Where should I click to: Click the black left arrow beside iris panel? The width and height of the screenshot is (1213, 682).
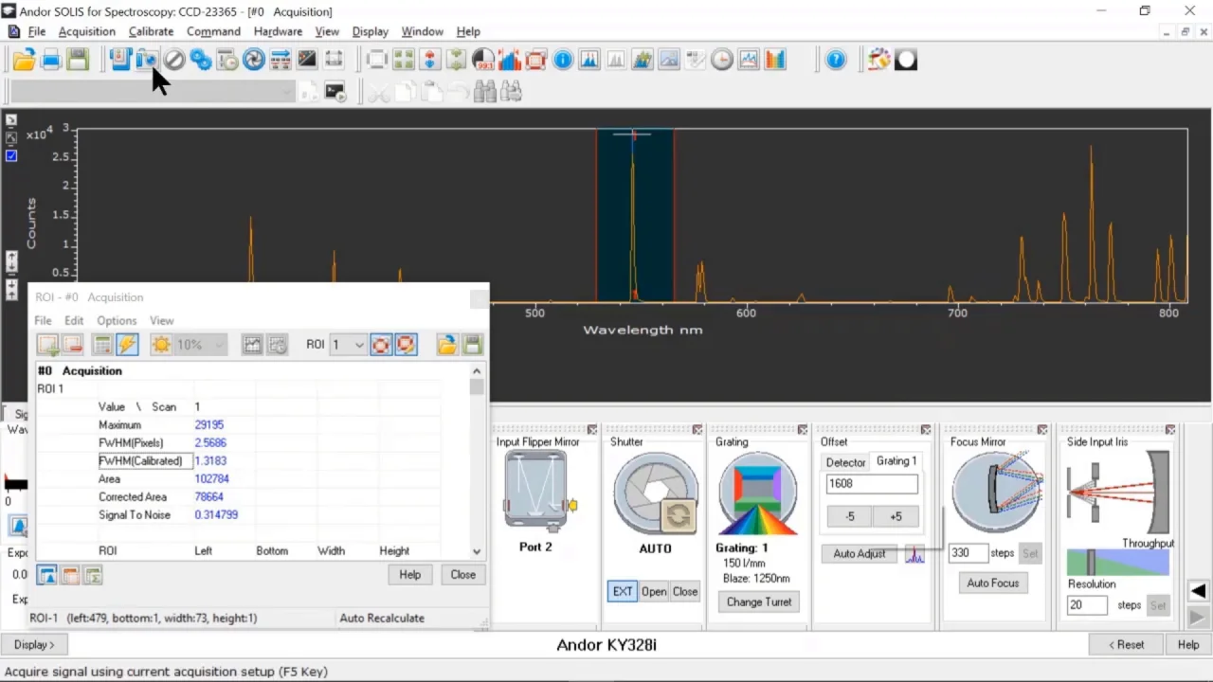pyautogui.click(x=1198, y=591)
